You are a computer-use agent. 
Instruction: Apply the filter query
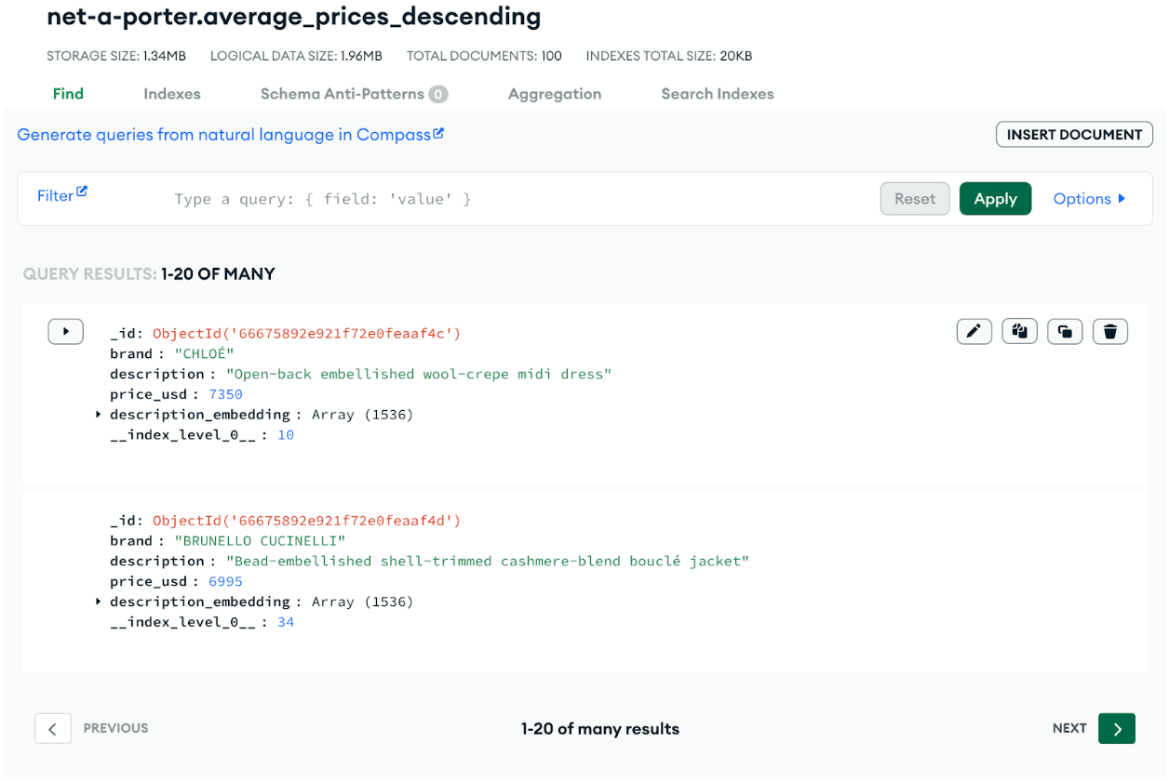995,199
